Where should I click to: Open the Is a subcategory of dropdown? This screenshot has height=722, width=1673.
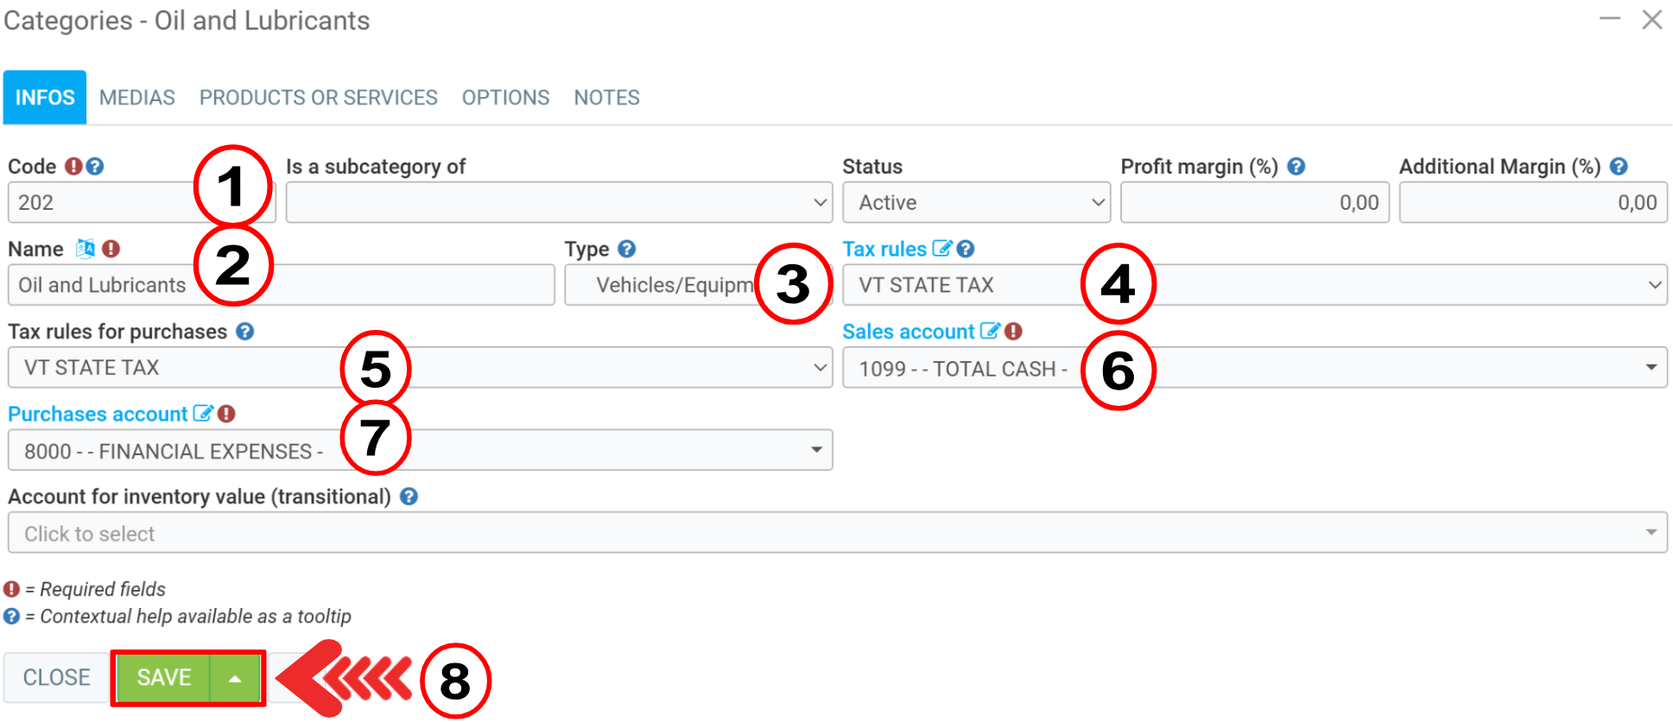tap(559, 203)
